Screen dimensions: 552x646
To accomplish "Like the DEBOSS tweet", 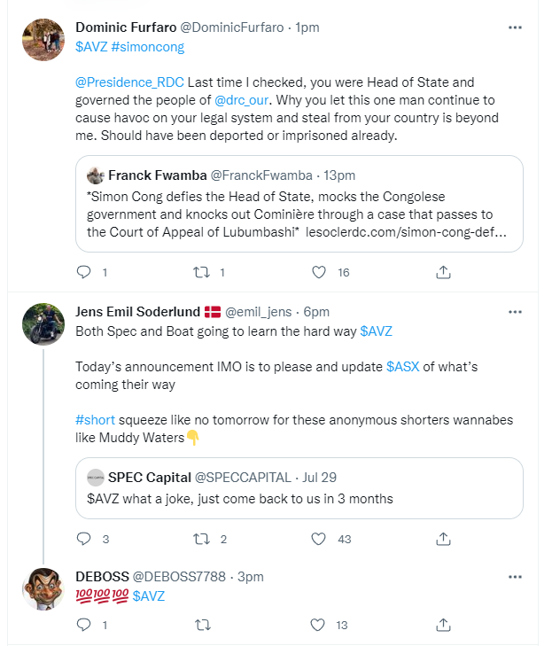I will click(x=317, y=625).
